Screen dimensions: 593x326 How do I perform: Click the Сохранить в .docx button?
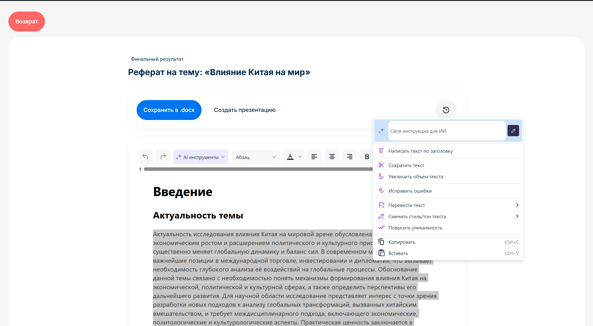[169, 110]
